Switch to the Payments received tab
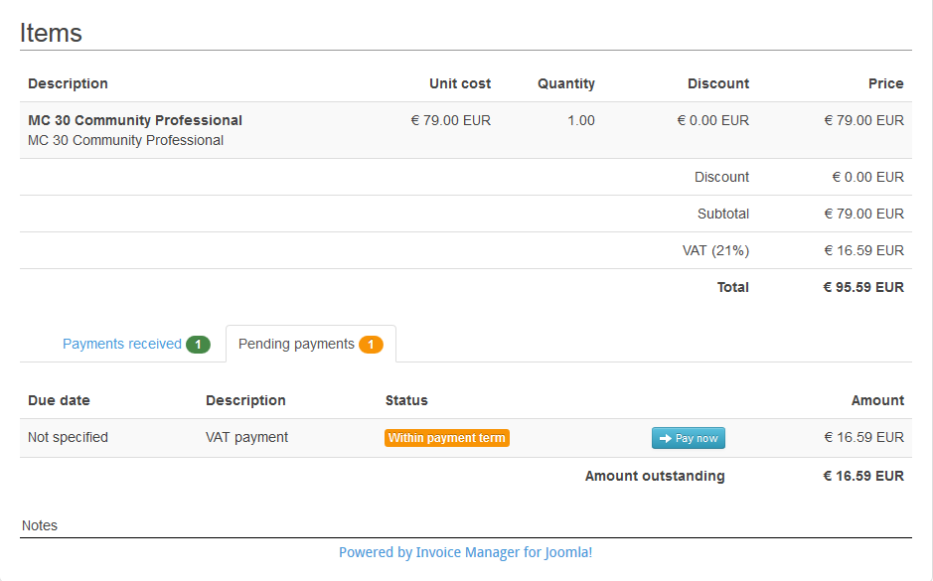Screen dimensions: 933x581 122,344
